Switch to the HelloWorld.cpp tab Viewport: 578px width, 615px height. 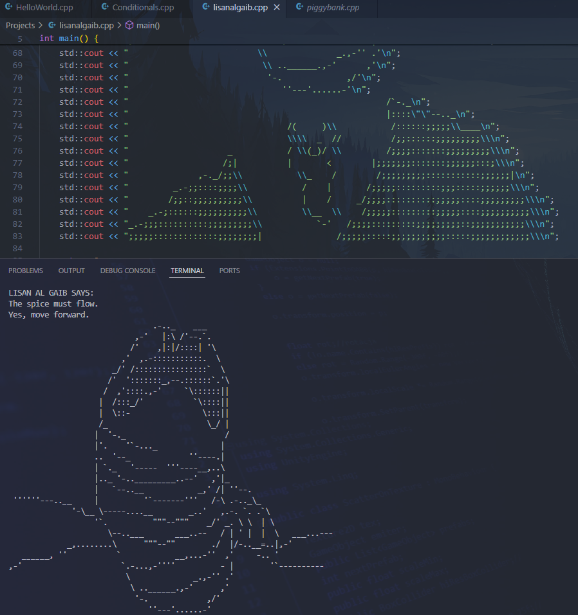(x=44, y=8)
